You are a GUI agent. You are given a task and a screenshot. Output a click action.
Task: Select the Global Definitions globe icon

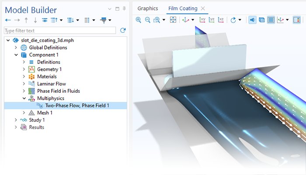pyautogui.click(x=24, y=47)
